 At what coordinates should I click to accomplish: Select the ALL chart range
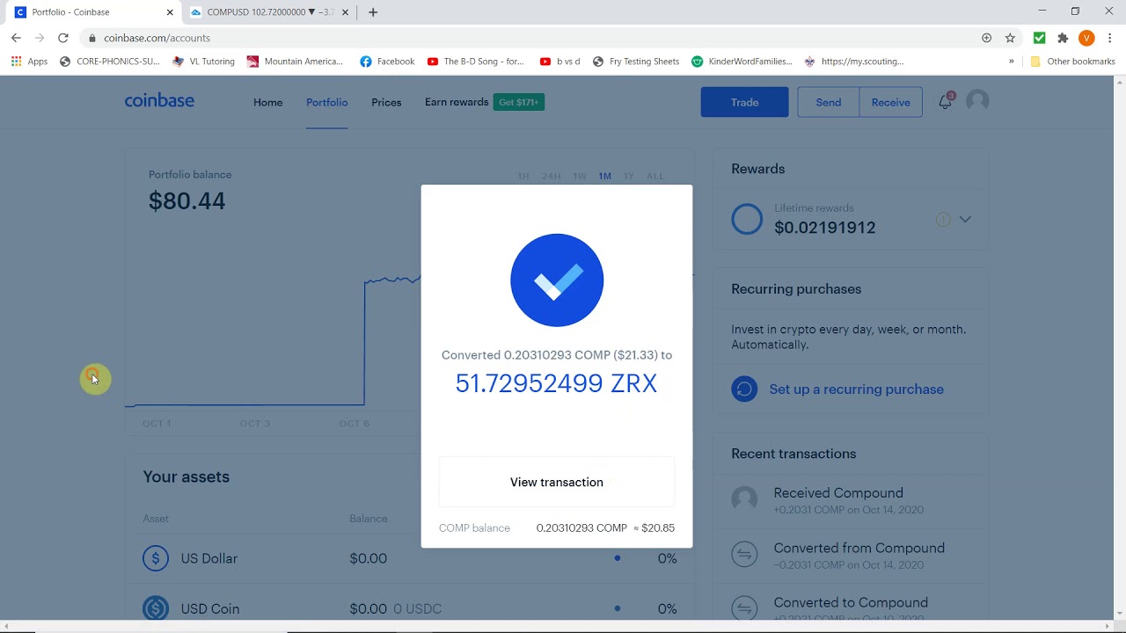(655, 176)
